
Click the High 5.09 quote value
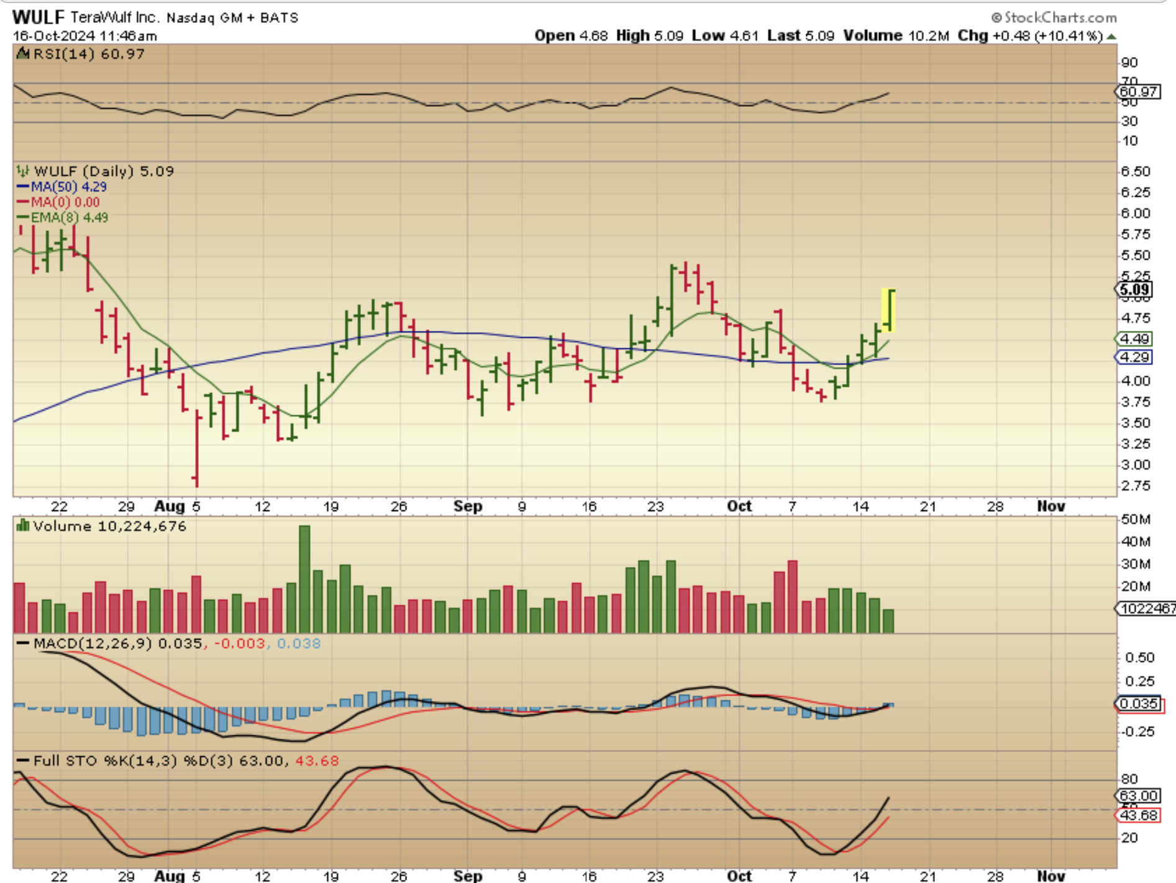649,35
